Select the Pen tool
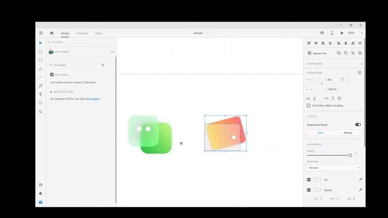Image resolution: width=388 pixels, height=218 pixels. coord(41,86)
